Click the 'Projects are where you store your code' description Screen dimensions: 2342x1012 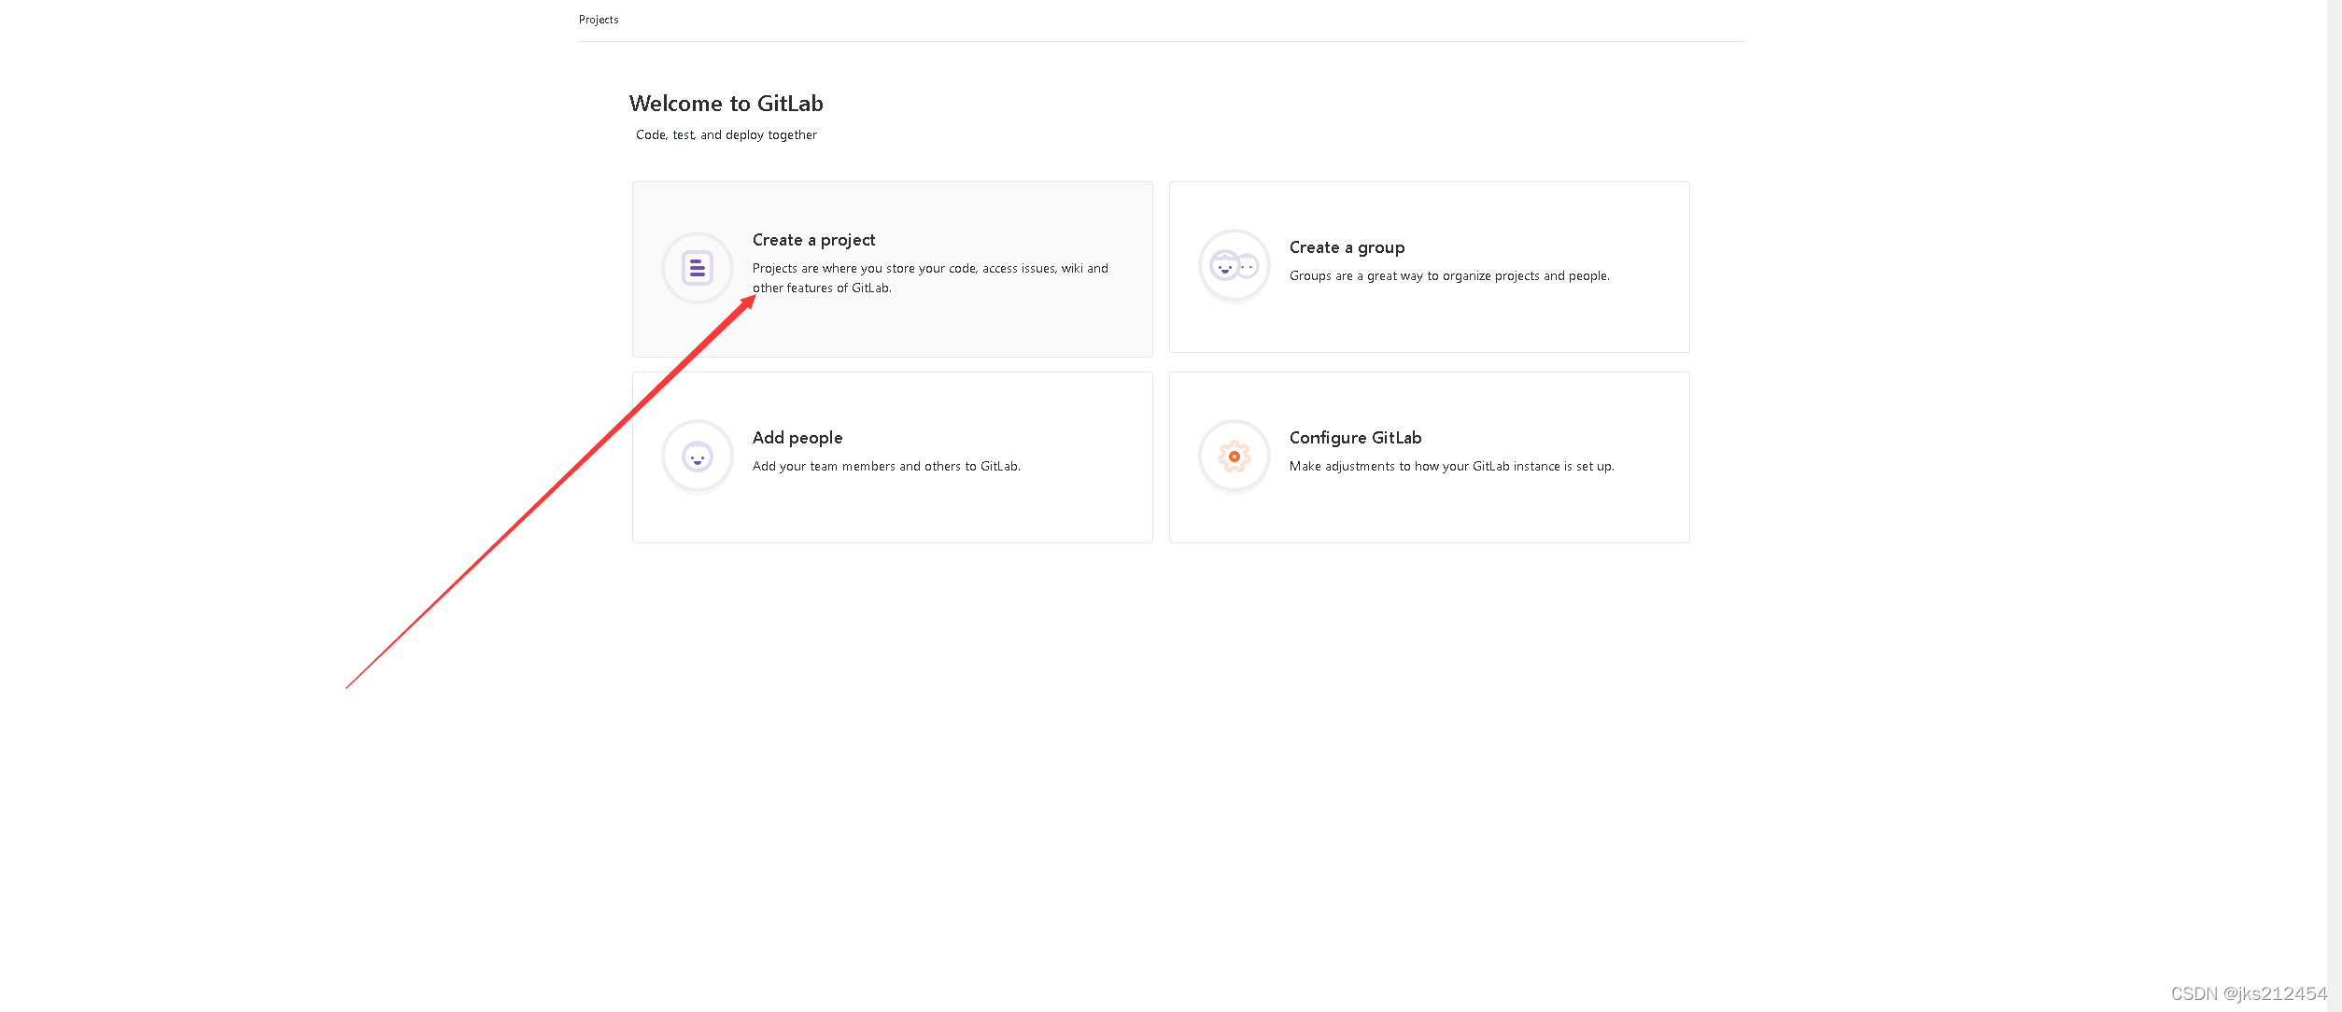coord(930,278)
